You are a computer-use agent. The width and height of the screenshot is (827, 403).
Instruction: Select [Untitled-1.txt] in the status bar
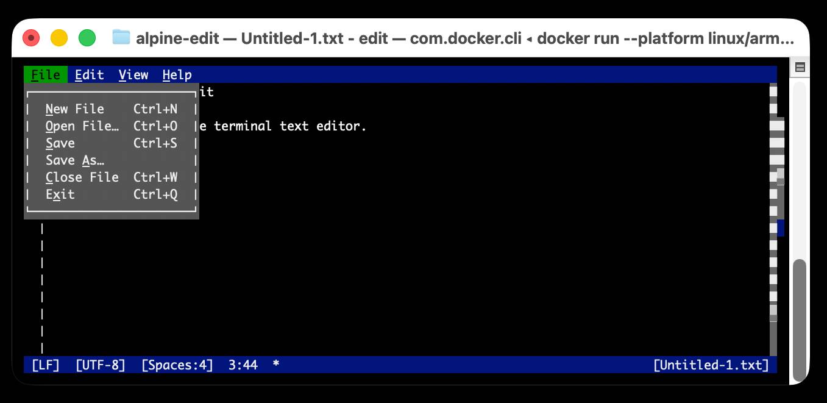(711, 365)
